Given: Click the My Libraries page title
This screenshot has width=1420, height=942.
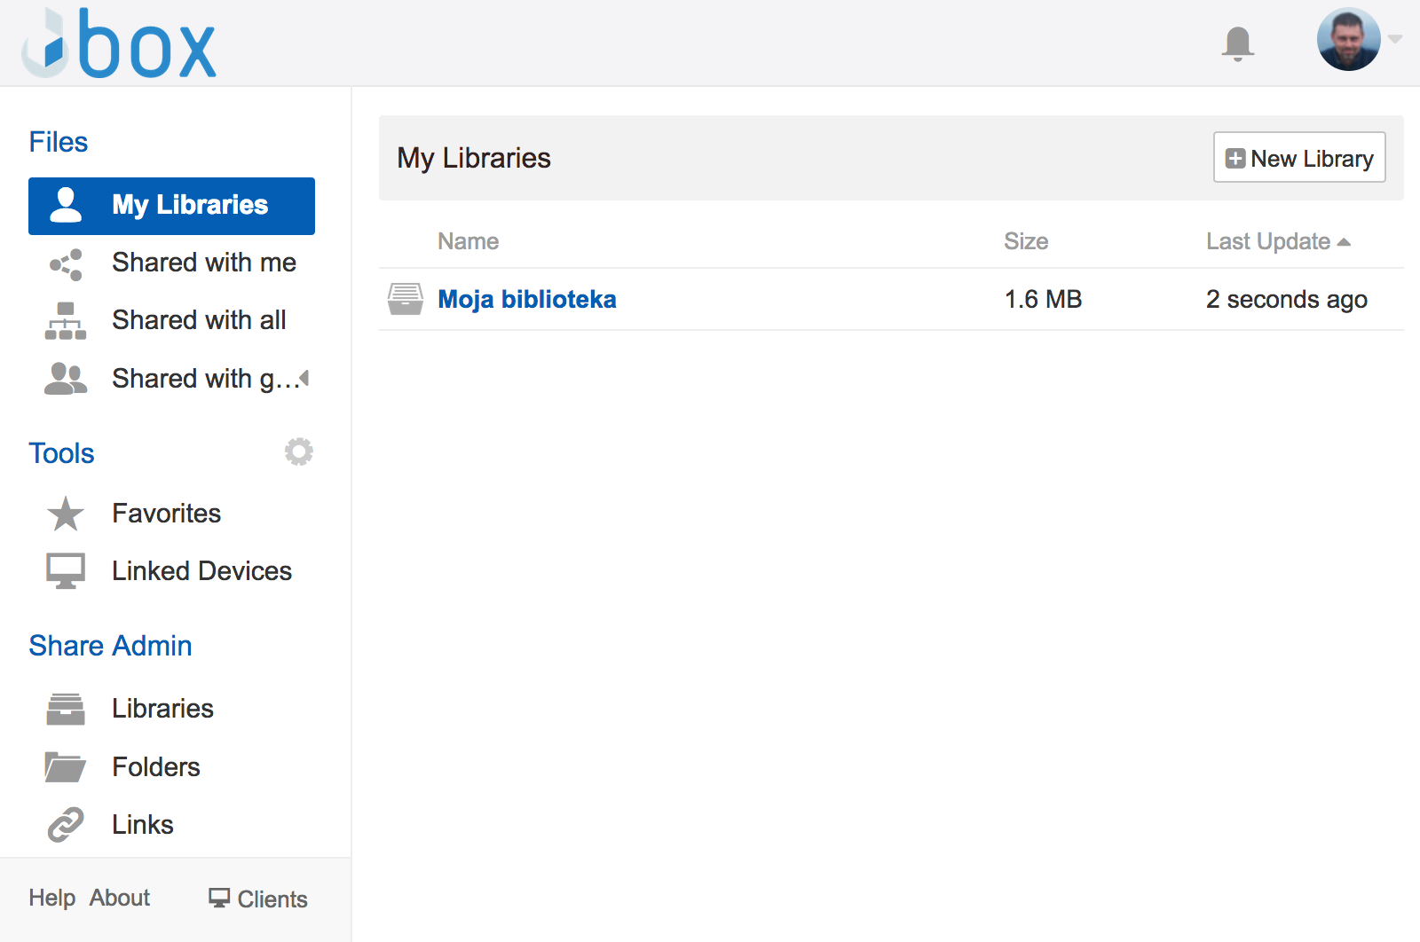Looking at the screenshot, I should point(474,158).
